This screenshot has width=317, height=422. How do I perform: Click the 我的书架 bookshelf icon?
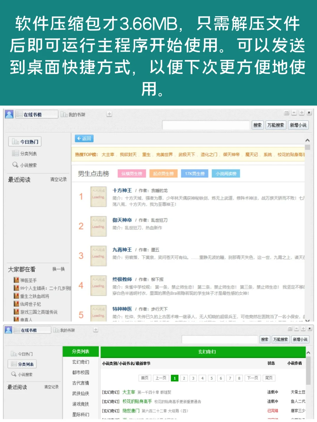[63, 114]
